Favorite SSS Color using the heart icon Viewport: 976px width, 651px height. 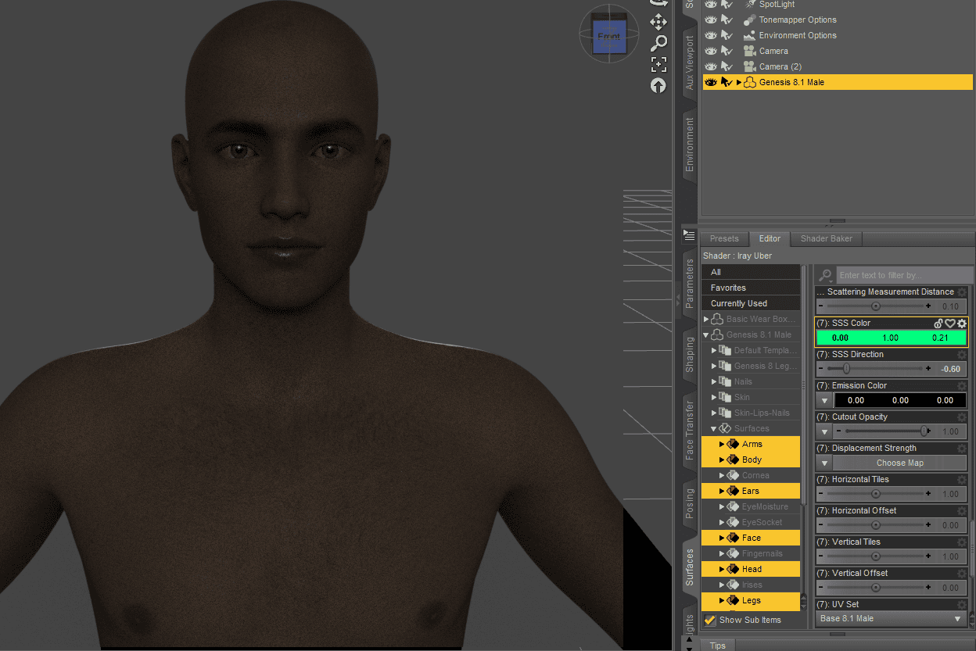click(949, 322)
